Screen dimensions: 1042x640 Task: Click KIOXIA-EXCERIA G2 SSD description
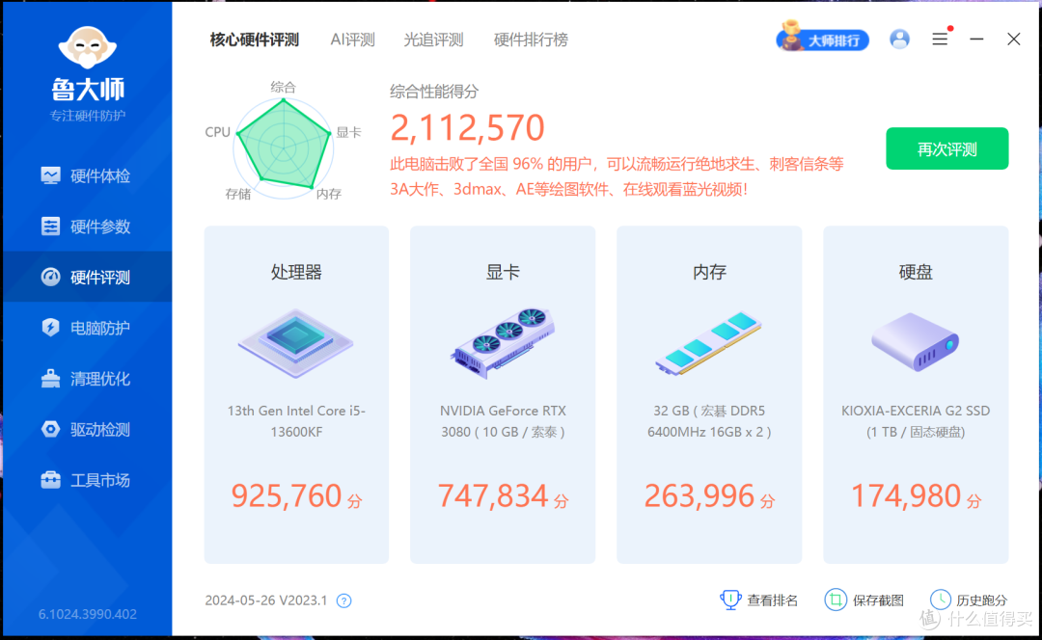tap(916, 421)
